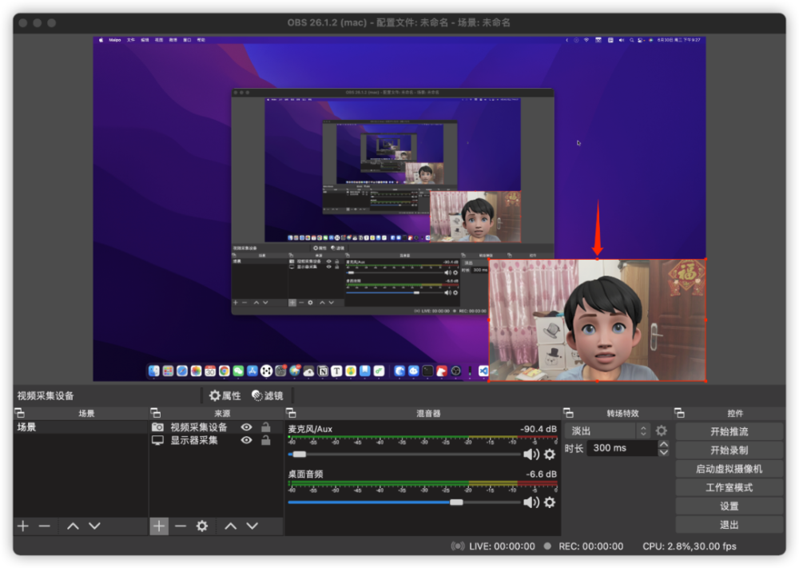Toggle visibility eye for 视频采集设备
799x568 pixels.
247,427
